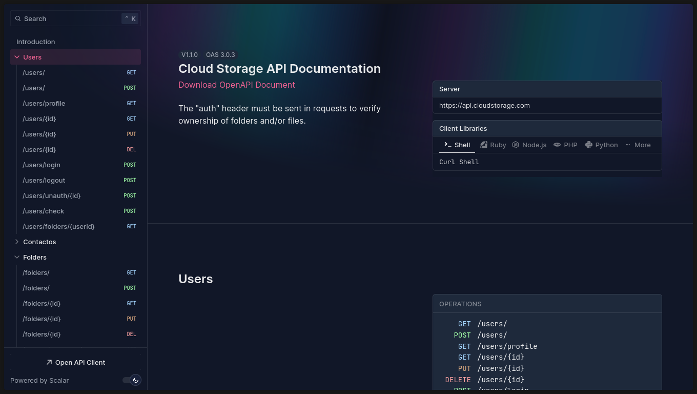Click the OAS 3.0.3 badge
Image resolution: width=697 pixels, height=394 pixels.
220,54
